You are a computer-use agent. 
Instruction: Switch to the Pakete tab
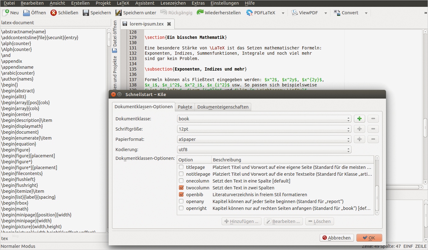click(x=185, y=107)
